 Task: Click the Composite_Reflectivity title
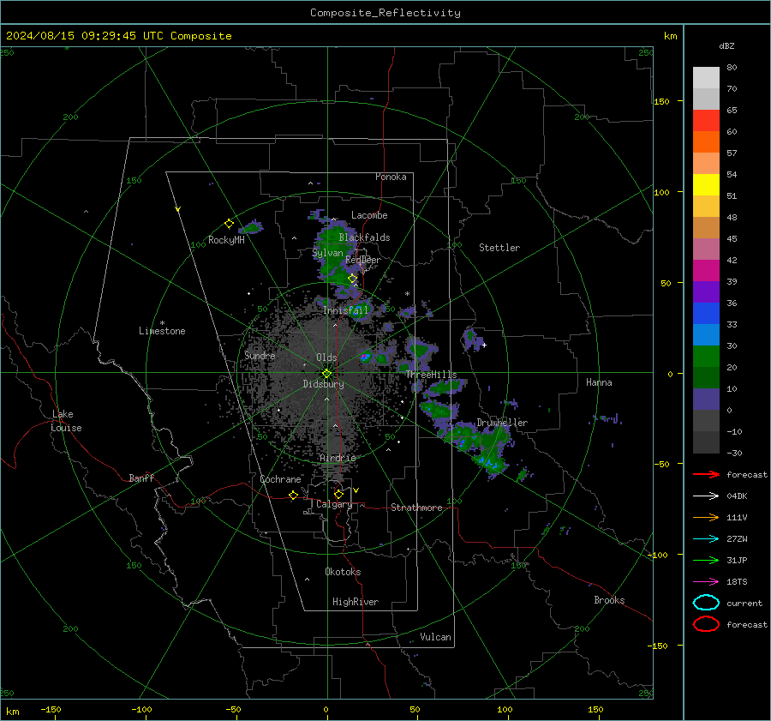385,13
